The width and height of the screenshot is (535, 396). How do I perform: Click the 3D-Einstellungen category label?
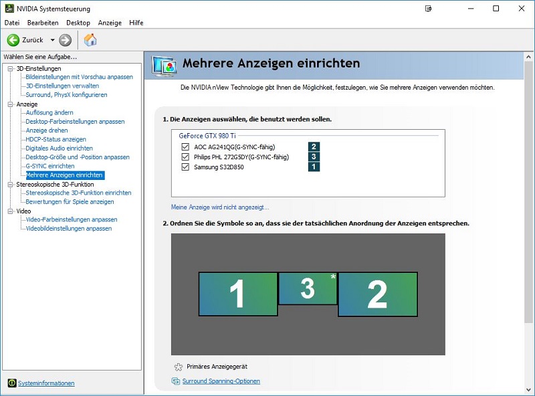(x=39, y=69)
